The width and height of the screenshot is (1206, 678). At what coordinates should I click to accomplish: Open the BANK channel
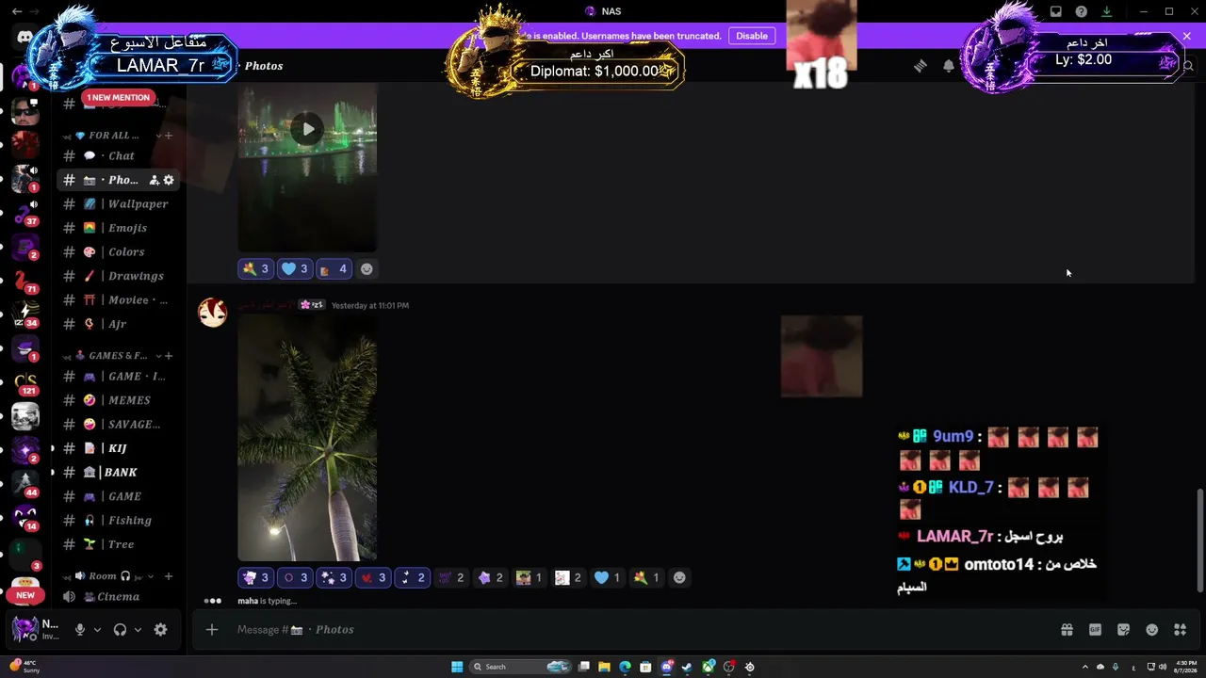coord(119,473)
